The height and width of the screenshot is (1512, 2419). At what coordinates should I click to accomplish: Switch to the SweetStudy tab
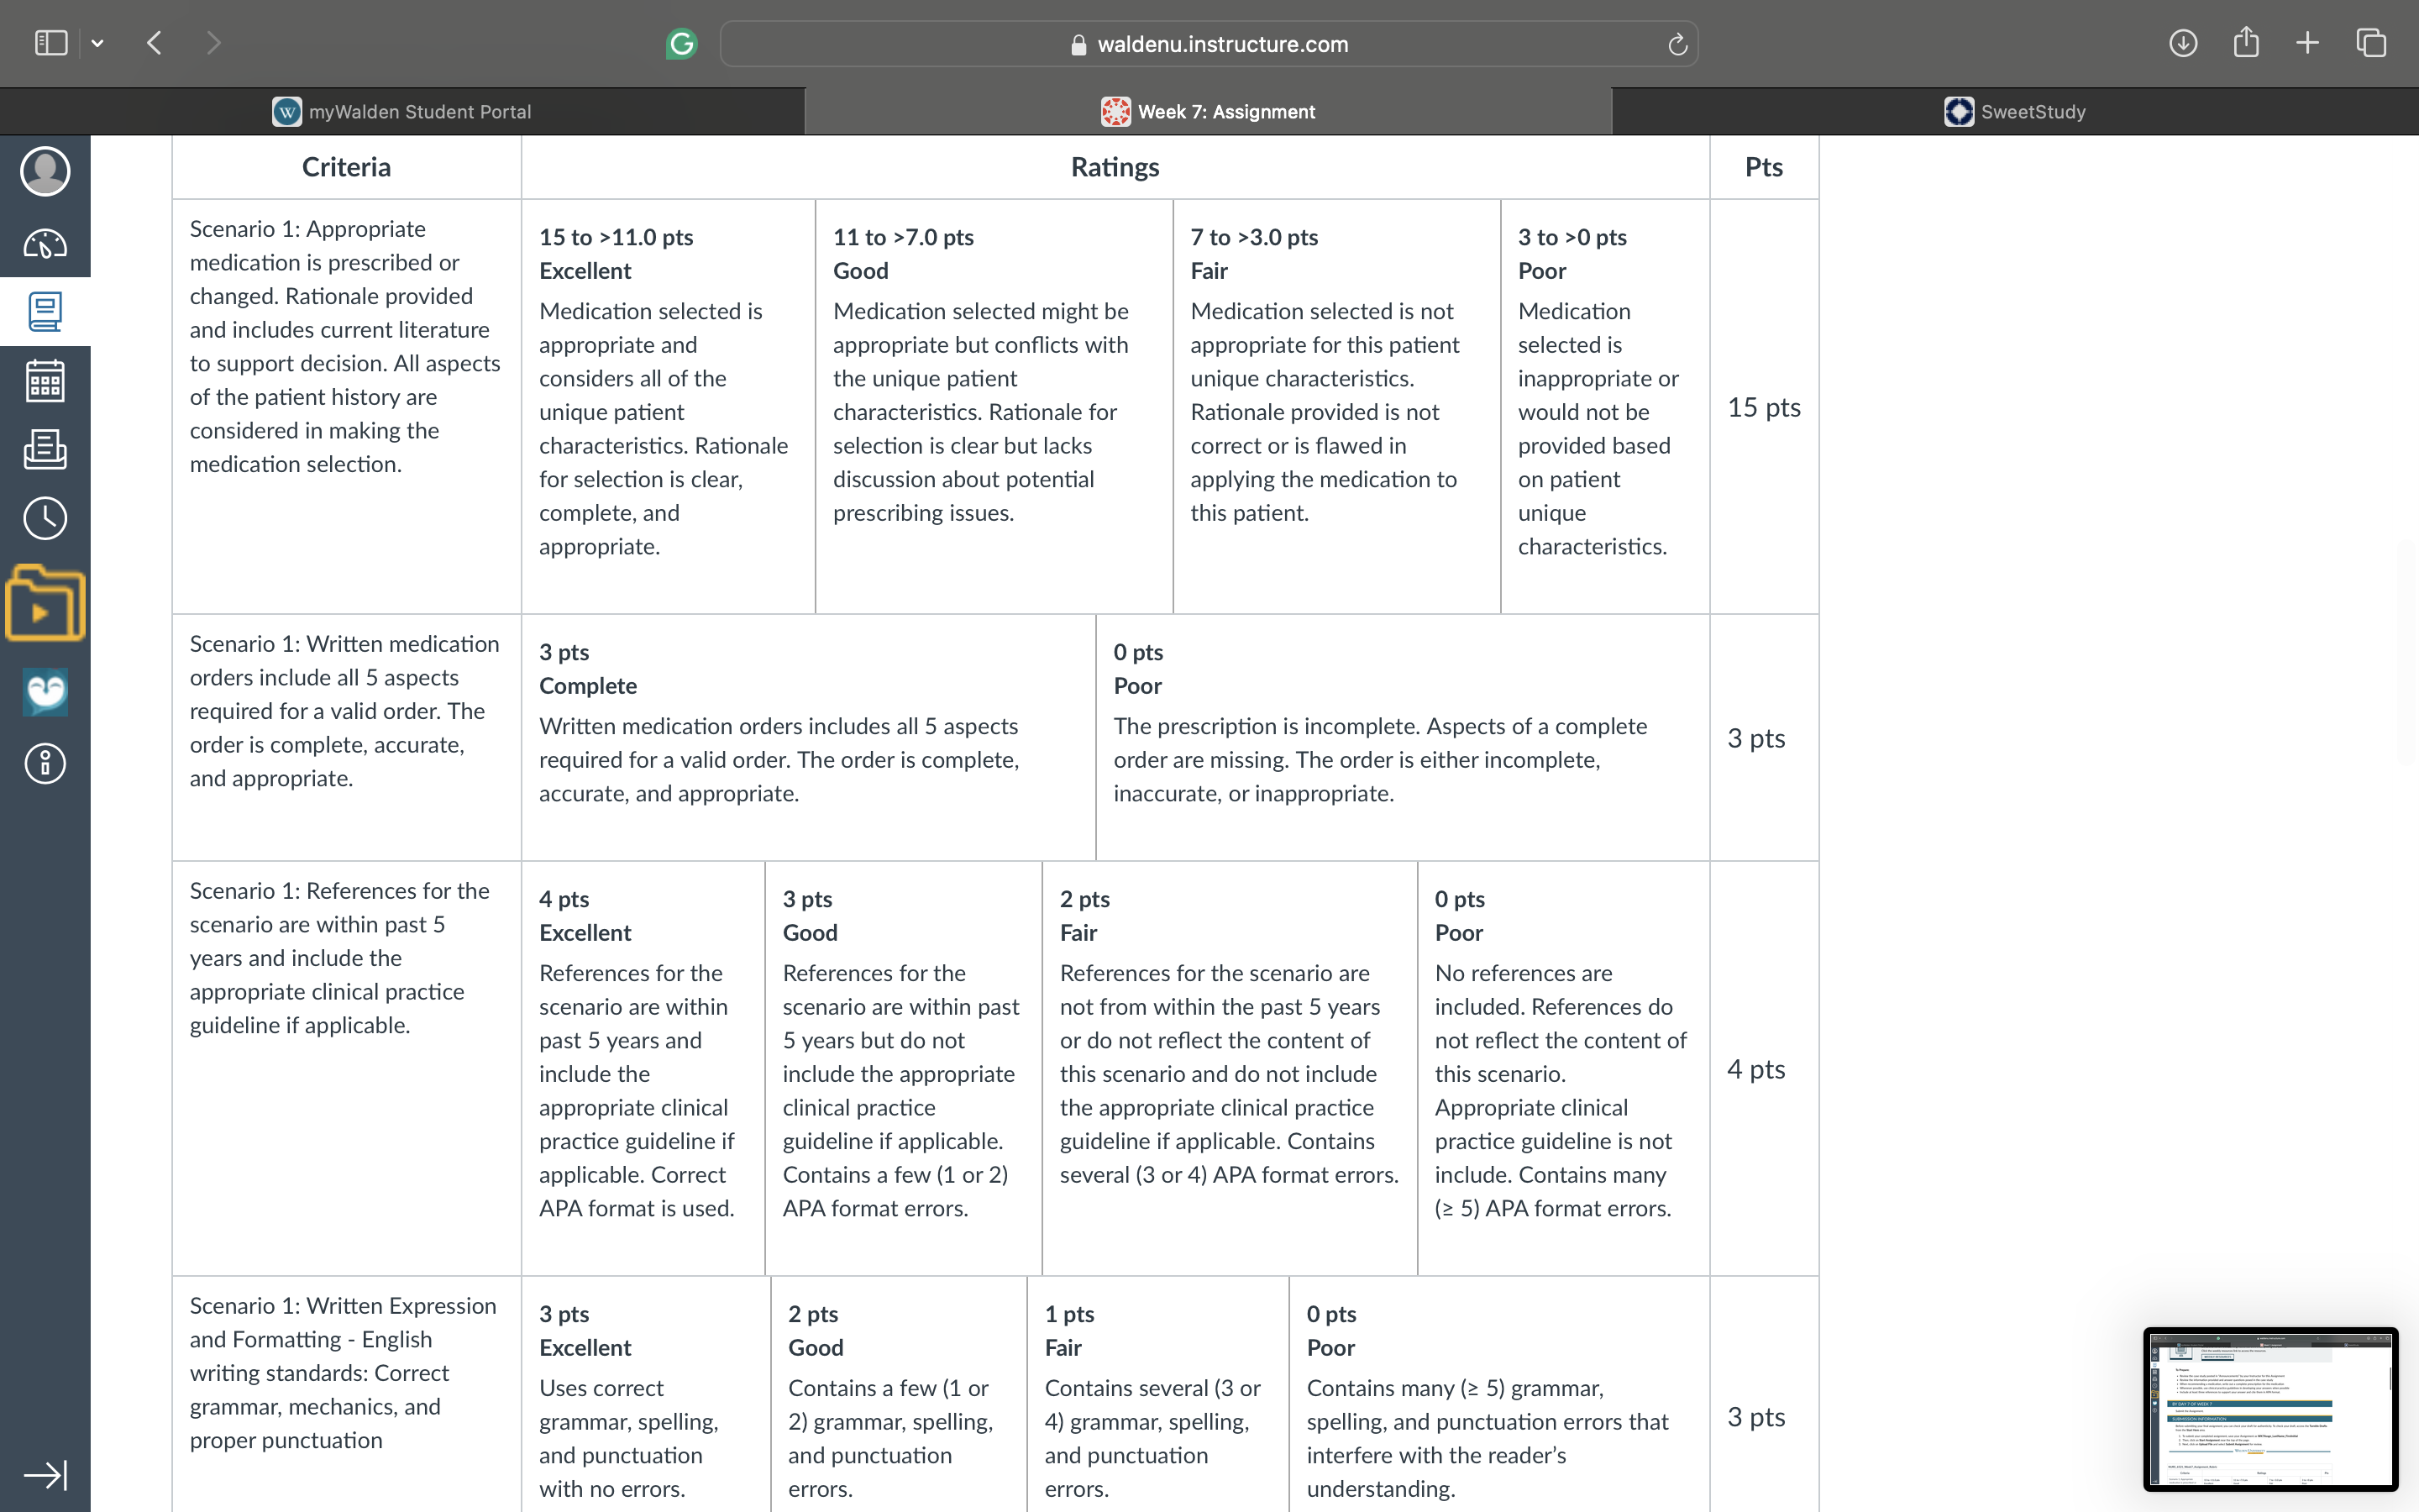coord(2015,111)
